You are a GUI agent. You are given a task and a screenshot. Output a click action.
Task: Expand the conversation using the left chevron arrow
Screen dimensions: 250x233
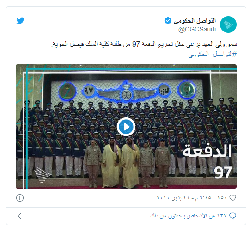(x=19, y=216)
